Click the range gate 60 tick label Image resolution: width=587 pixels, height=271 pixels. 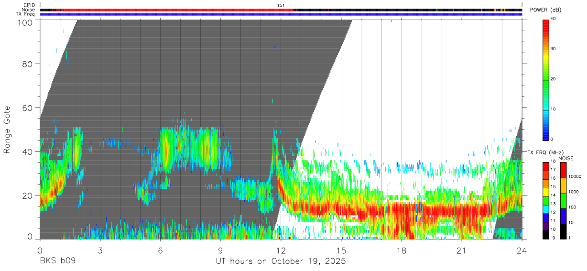[x=28, y=108]
